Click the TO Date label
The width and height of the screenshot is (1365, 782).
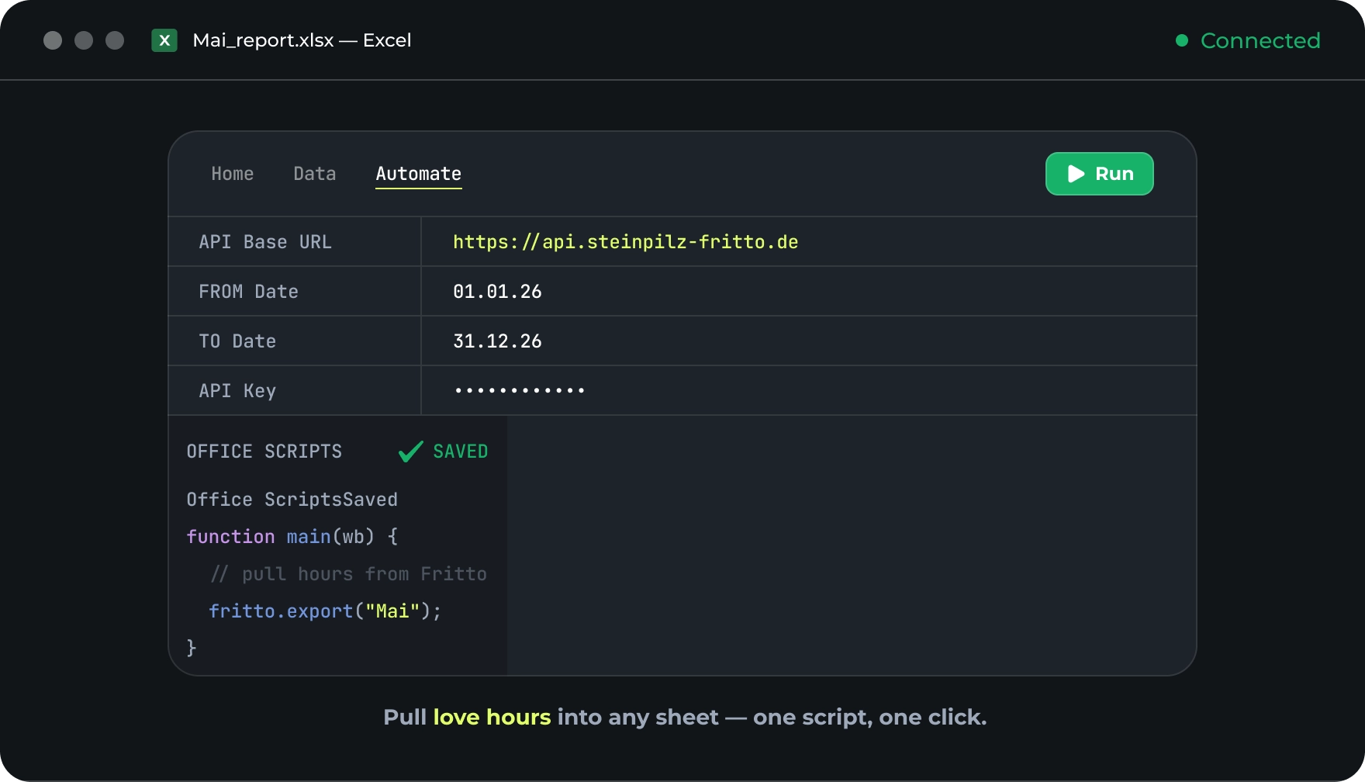[x=237, y=341]
